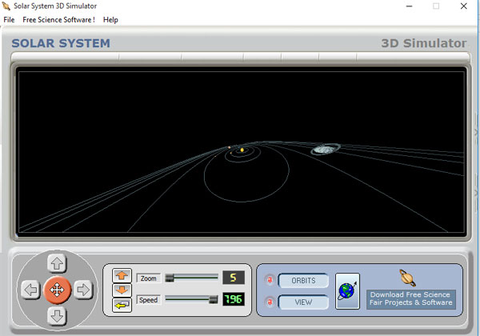Click the up arrow on the navigation pad
The height and width of the screenshot is (336, 480).
(x=56, y=262)
